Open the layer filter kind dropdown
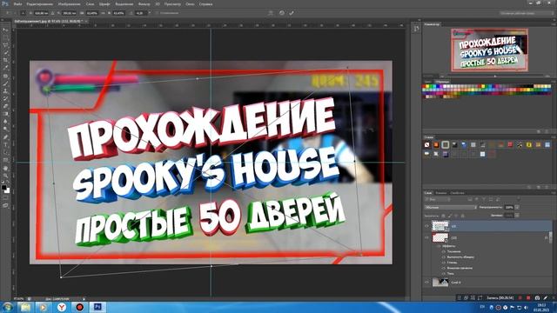 [x=437, y=199]
